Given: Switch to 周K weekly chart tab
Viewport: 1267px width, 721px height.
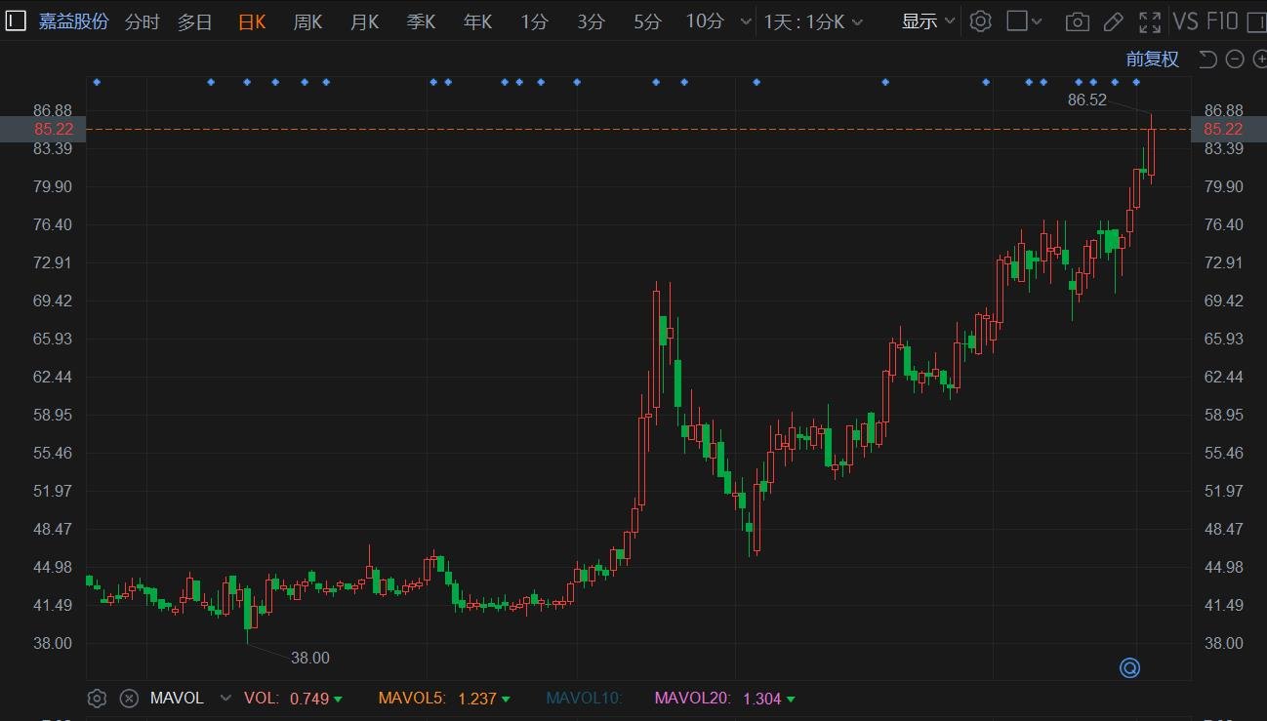Looking at the screenshot, I should [307, 21].
